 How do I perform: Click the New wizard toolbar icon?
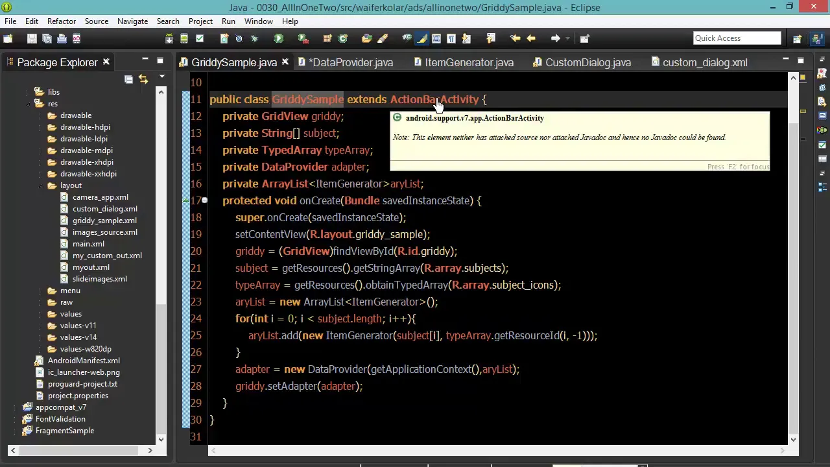8,38
